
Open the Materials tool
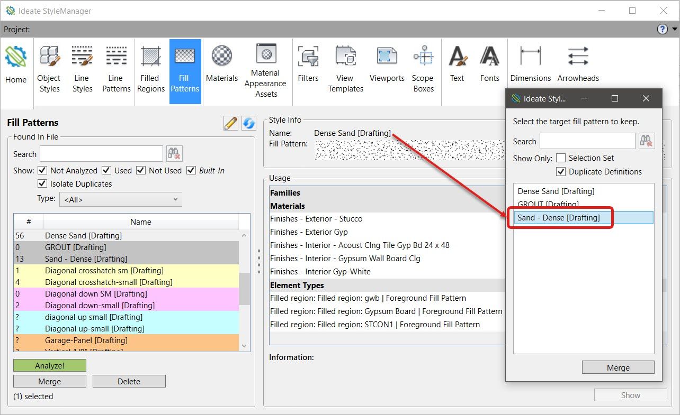tap(222, 65)
